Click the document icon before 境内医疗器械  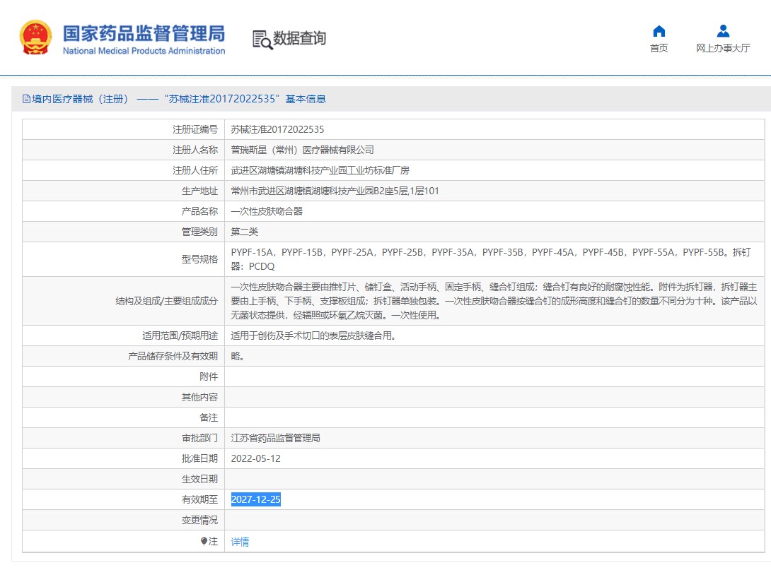[x=26, y=100]
